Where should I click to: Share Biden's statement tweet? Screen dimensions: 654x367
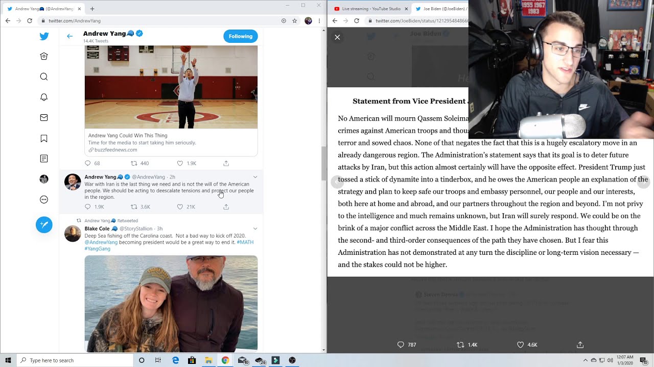click(580, 345)
